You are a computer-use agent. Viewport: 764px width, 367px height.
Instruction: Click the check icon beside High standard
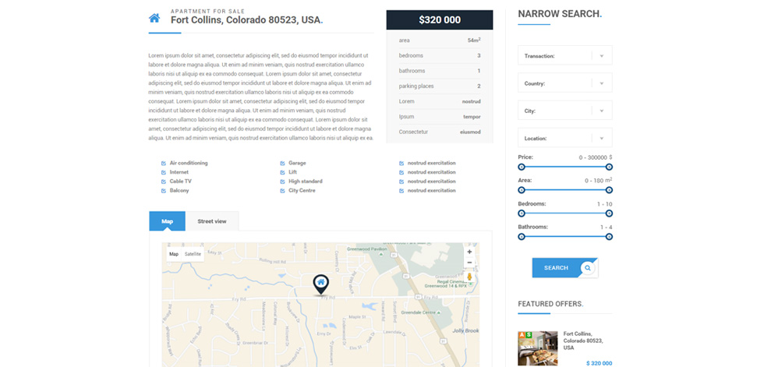coord(282,182)
